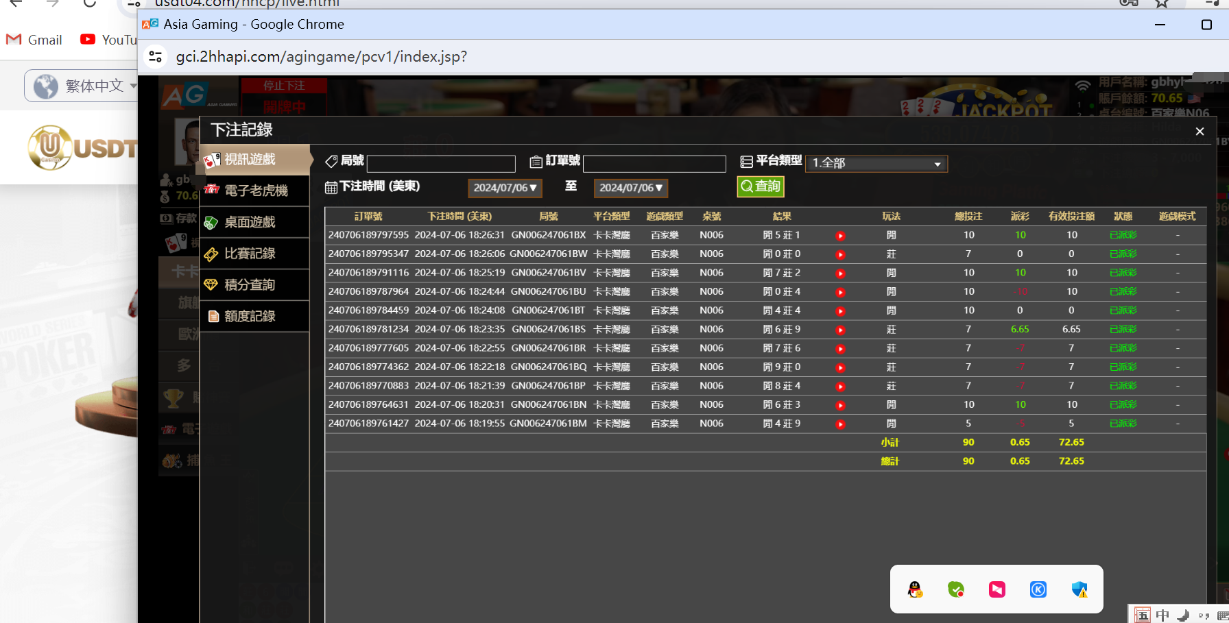
Task: Play the video replay for order 240706189797595
Action: pyautogui.click(x=840, y=236)
